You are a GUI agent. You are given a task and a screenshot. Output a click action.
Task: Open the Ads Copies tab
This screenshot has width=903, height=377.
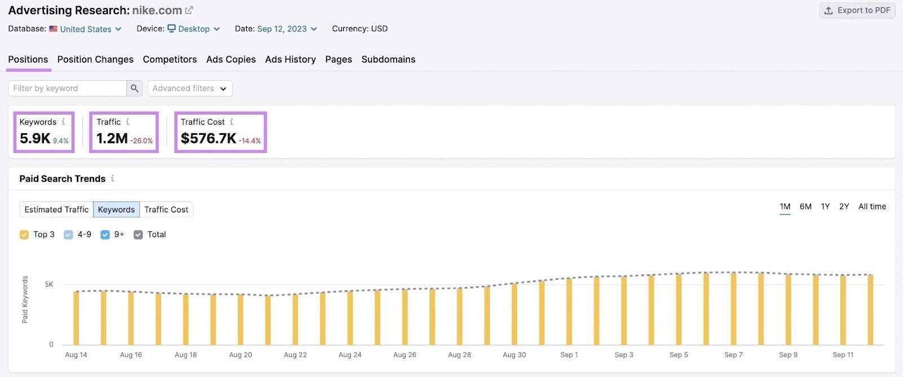[x=231, y=59]
